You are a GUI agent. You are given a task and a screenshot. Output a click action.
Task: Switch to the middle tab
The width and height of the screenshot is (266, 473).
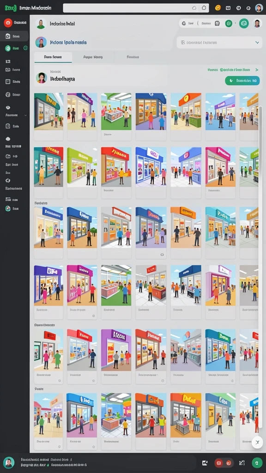(93, 57)
